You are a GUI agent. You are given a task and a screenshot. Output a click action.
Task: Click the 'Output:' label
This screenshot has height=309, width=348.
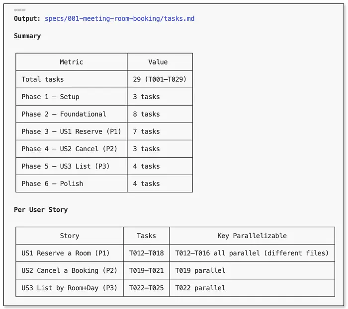point(27,18)
